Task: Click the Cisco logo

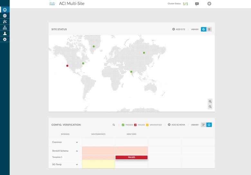Action: pos(52,4)
